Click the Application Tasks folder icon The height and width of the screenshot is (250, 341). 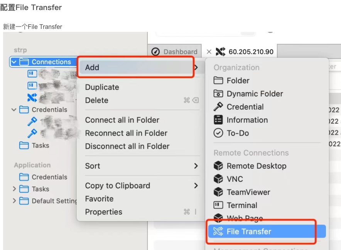tap(24, 189)
